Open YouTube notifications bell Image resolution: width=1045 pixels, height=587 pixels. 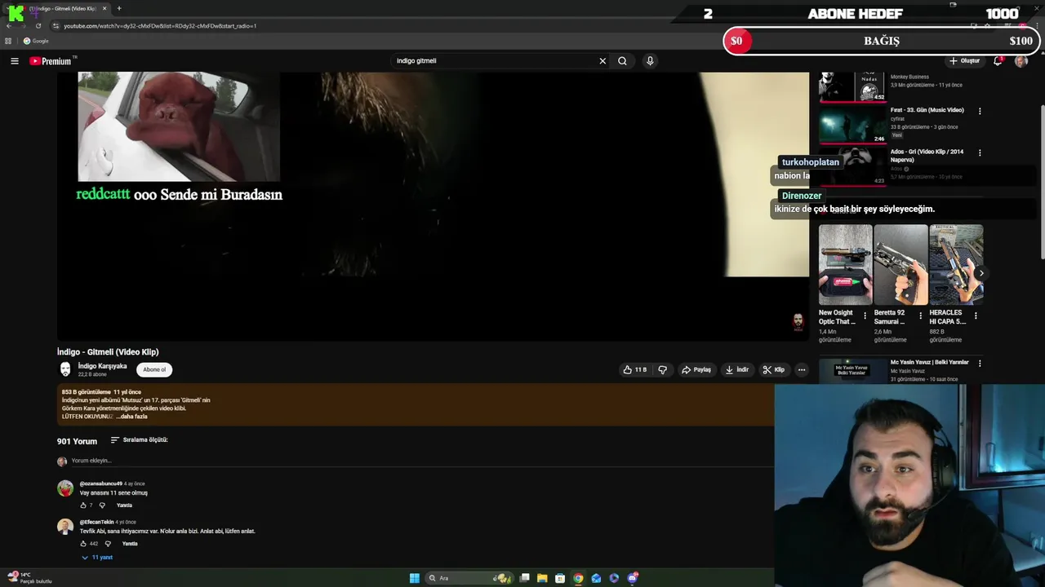click(x=998, y=61)
